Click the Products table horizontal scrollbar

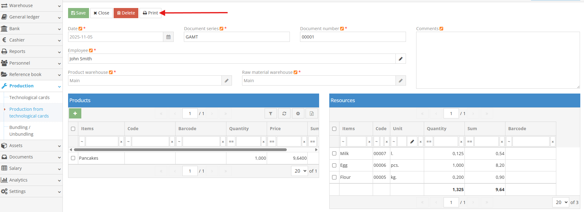click(x=180, y=150)
